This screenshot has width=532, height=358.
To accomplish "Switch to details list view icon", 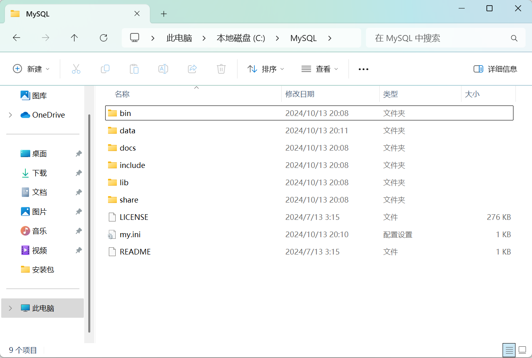I will (509, 350).
